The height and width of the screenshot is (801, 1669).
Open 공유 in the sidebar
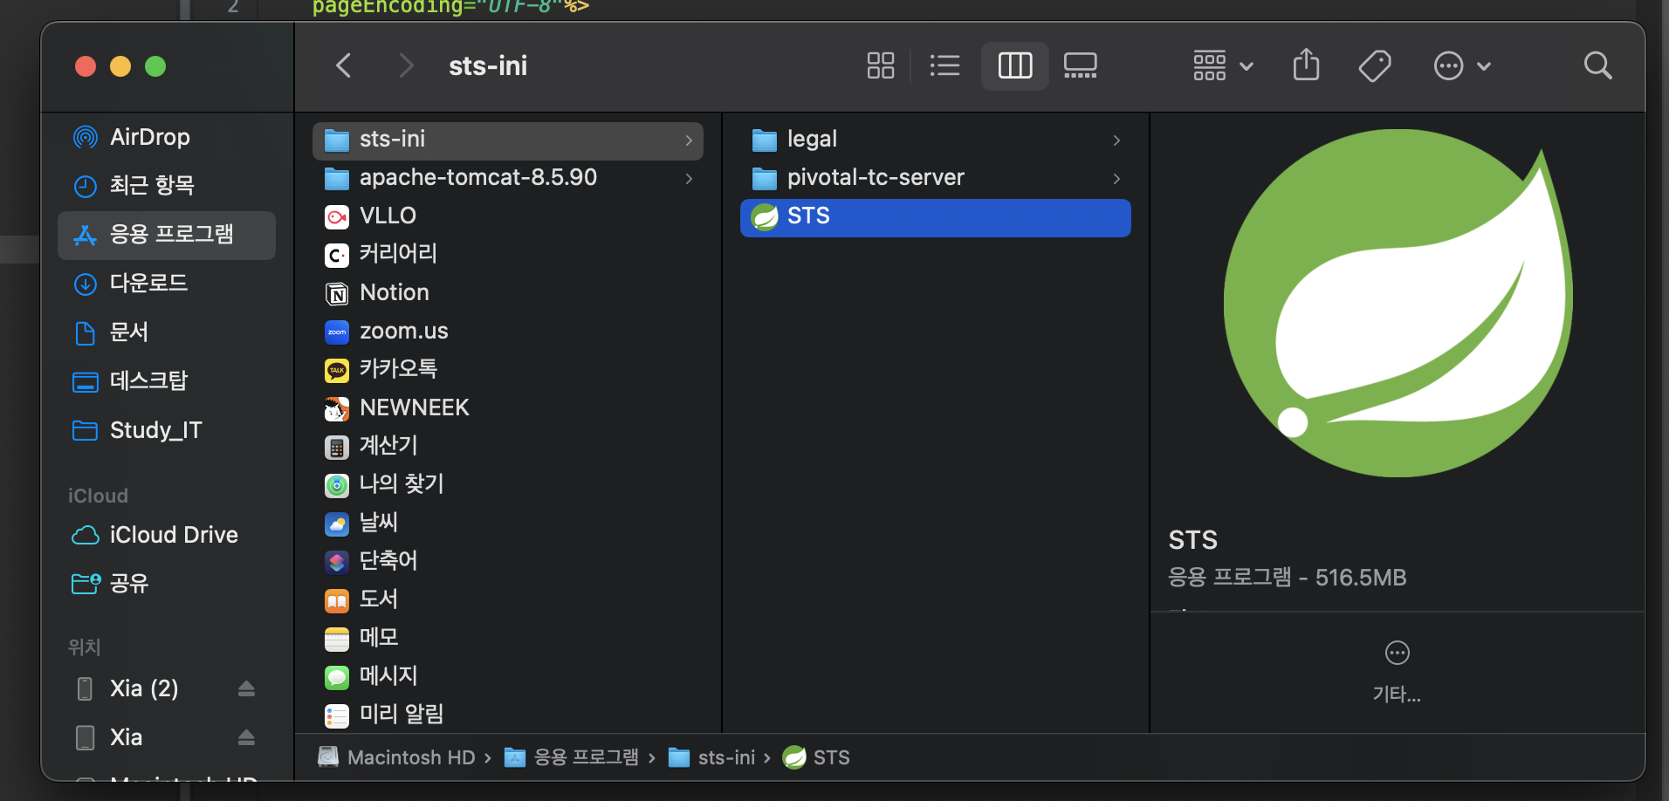pyautogui.click(x=167, y=584)
